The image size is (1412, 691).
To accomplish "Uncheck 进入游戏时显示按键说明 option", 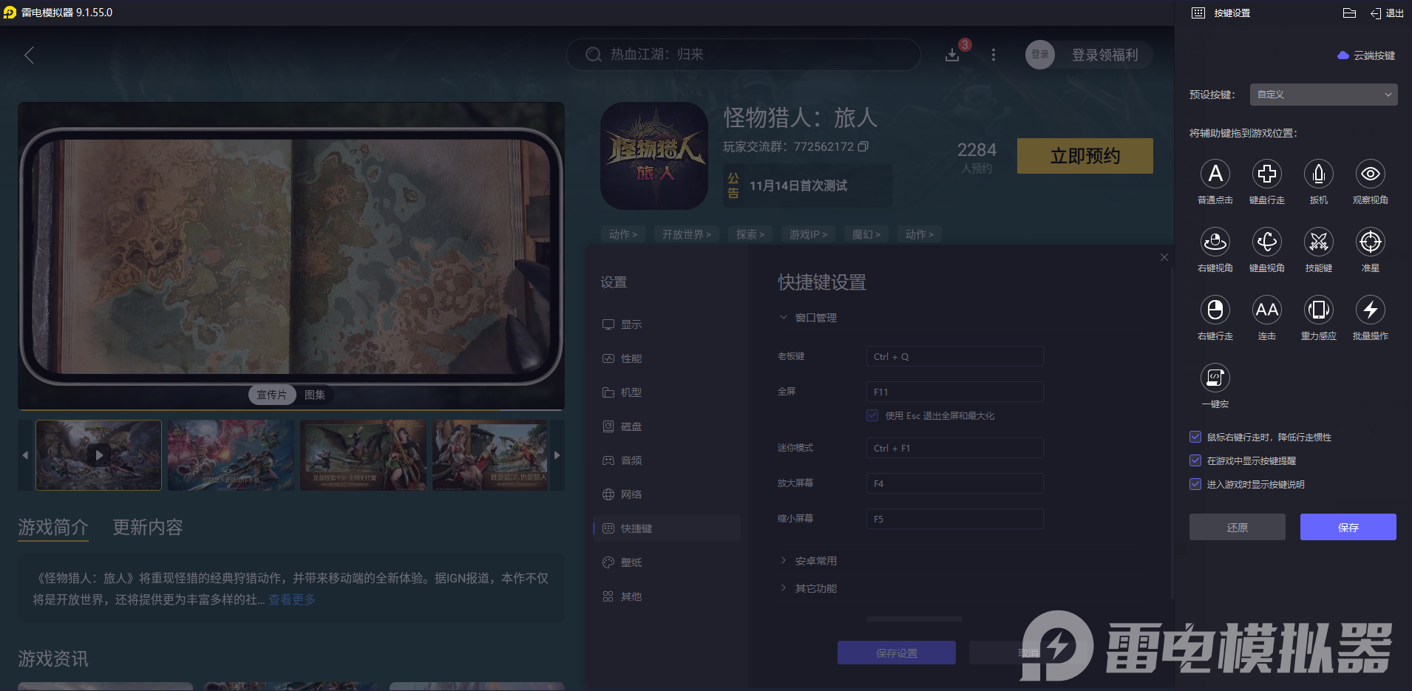I will click(1195, 484).
